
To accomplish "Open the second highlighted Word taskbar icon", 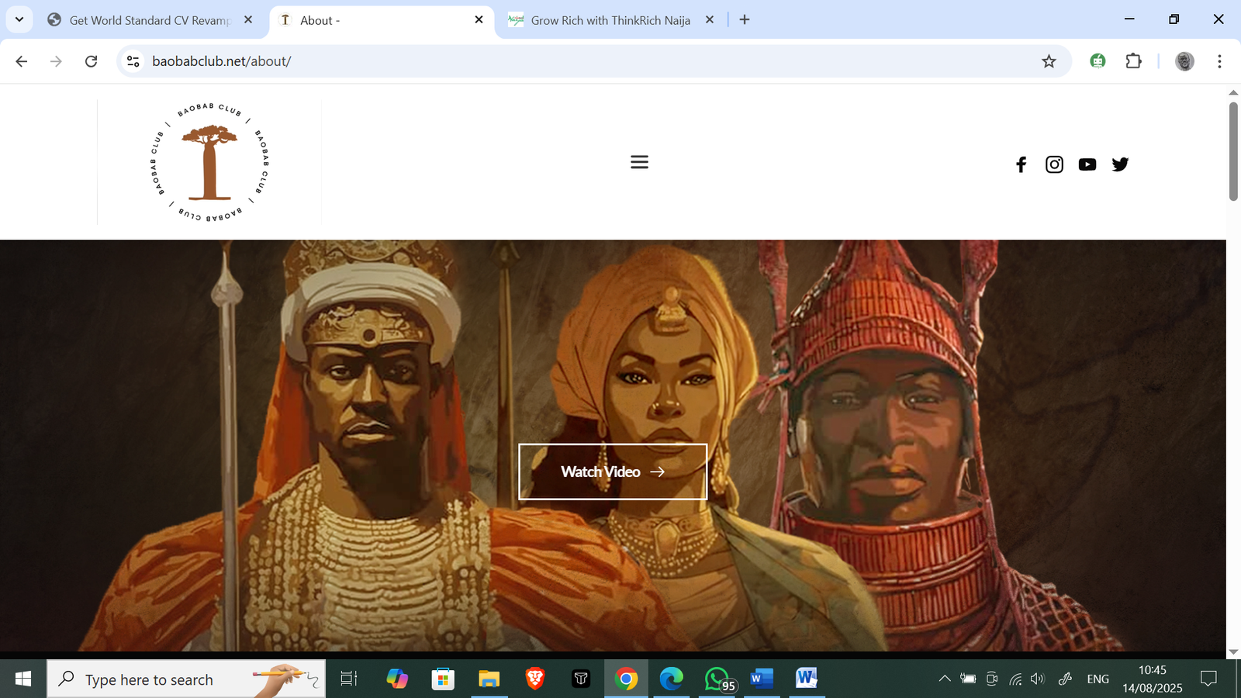I will [807, 679].
